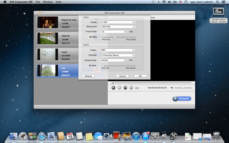
Task: Open iTunes from the dock
Action: click(136, 136)
